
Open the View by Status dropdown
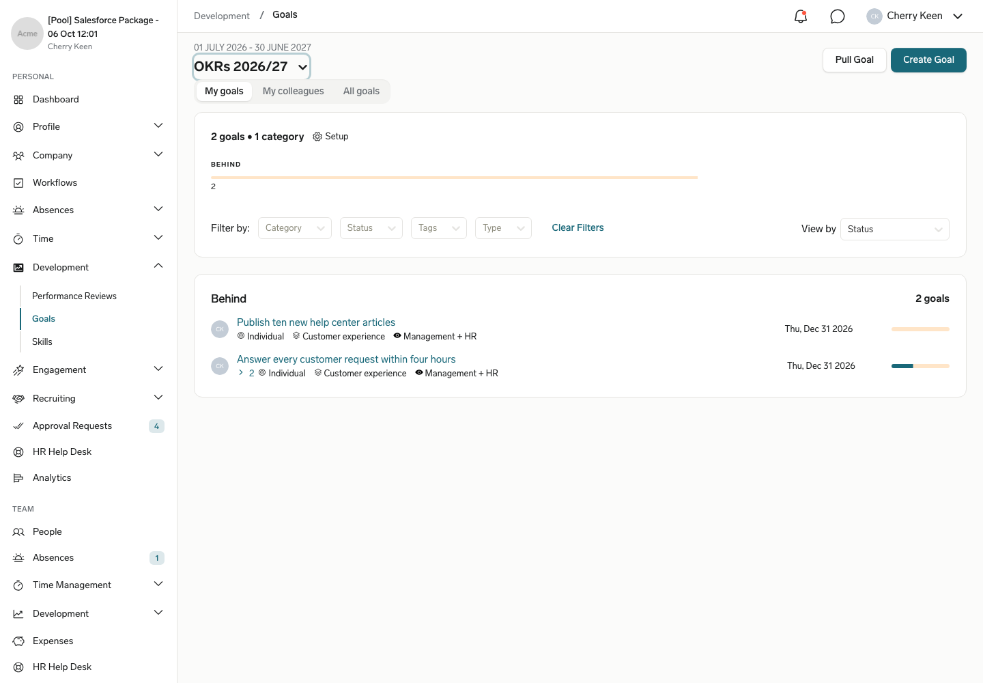point(895,229)
